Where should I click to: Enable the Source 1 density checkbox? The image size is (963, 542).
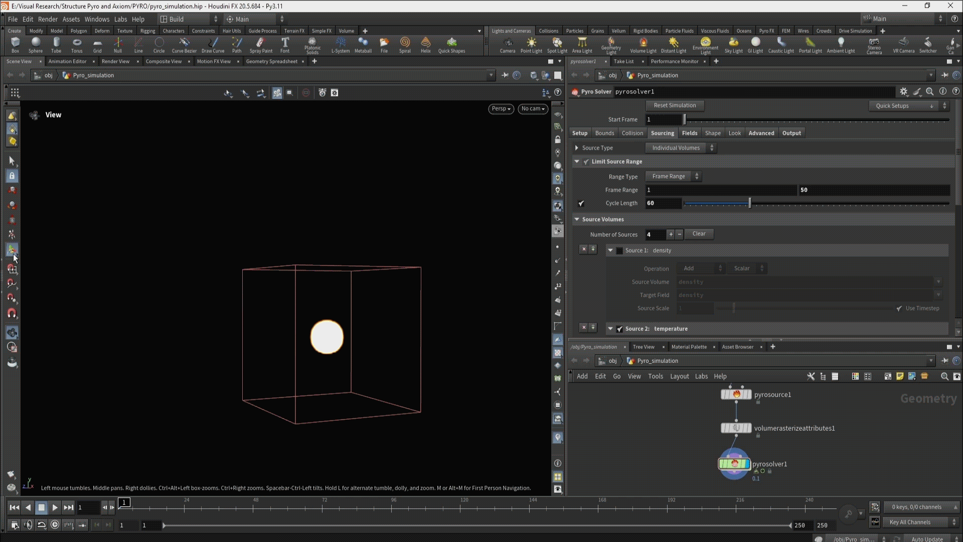tap(619, 250)
